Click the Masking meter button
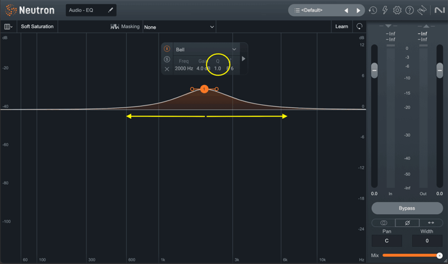 [x=125, y=27]
